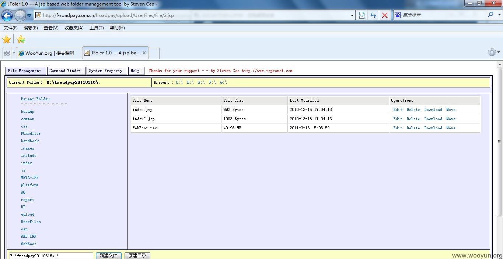Viewport: 503px width, 259px height.
Task: Open the WebRoot folder
Action: click(x=28, y=244)
